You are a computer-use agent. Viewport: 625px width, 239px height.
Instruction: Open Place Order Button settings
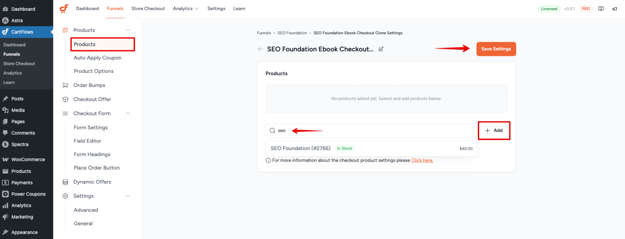coord(97,168)
